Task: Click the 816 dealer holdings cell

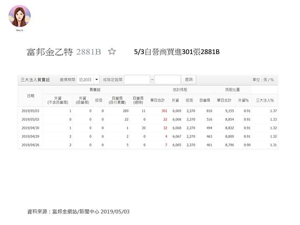Action: pos(209,111)
